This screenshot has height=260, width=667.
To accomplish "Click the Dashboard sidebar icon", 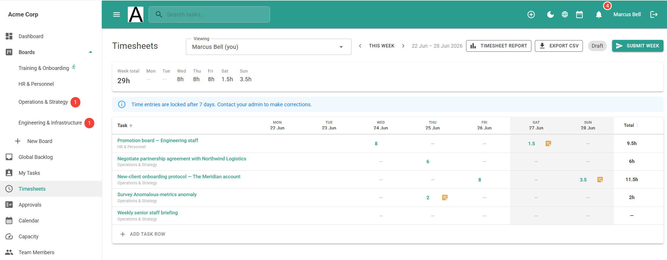I will coord(9,36).
